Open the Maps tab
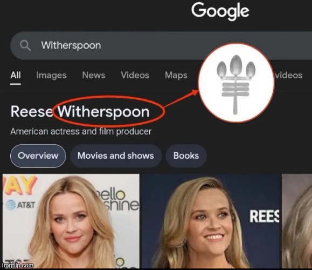This screenshot has height=270, width=312. click(x=176, y=76)
